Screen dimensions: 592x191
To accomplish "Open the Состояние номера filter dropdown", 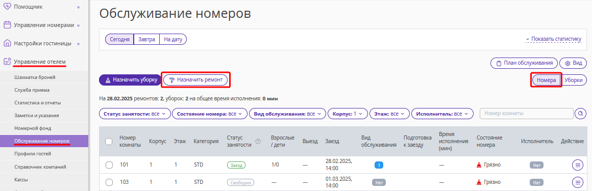I will pos(210,114).
